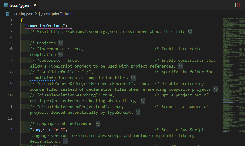
Task: Open the compilerOptions breadcrumb symbol picker
Action: 59,14
